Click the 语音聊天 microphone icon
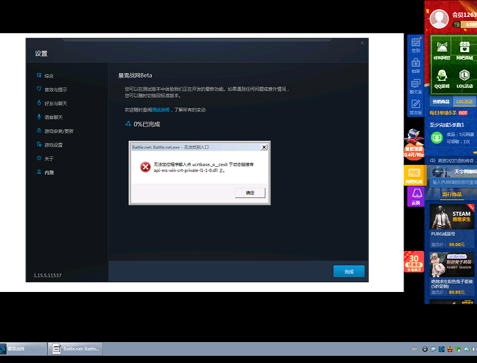The image size is (477, 363). pos(39,117)
